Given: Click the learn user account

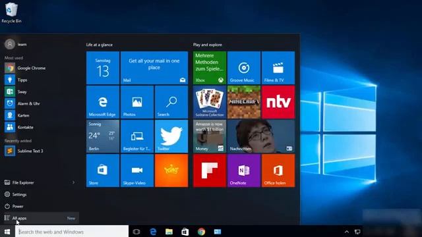Looking at the screenshot, I should [16, 44].
